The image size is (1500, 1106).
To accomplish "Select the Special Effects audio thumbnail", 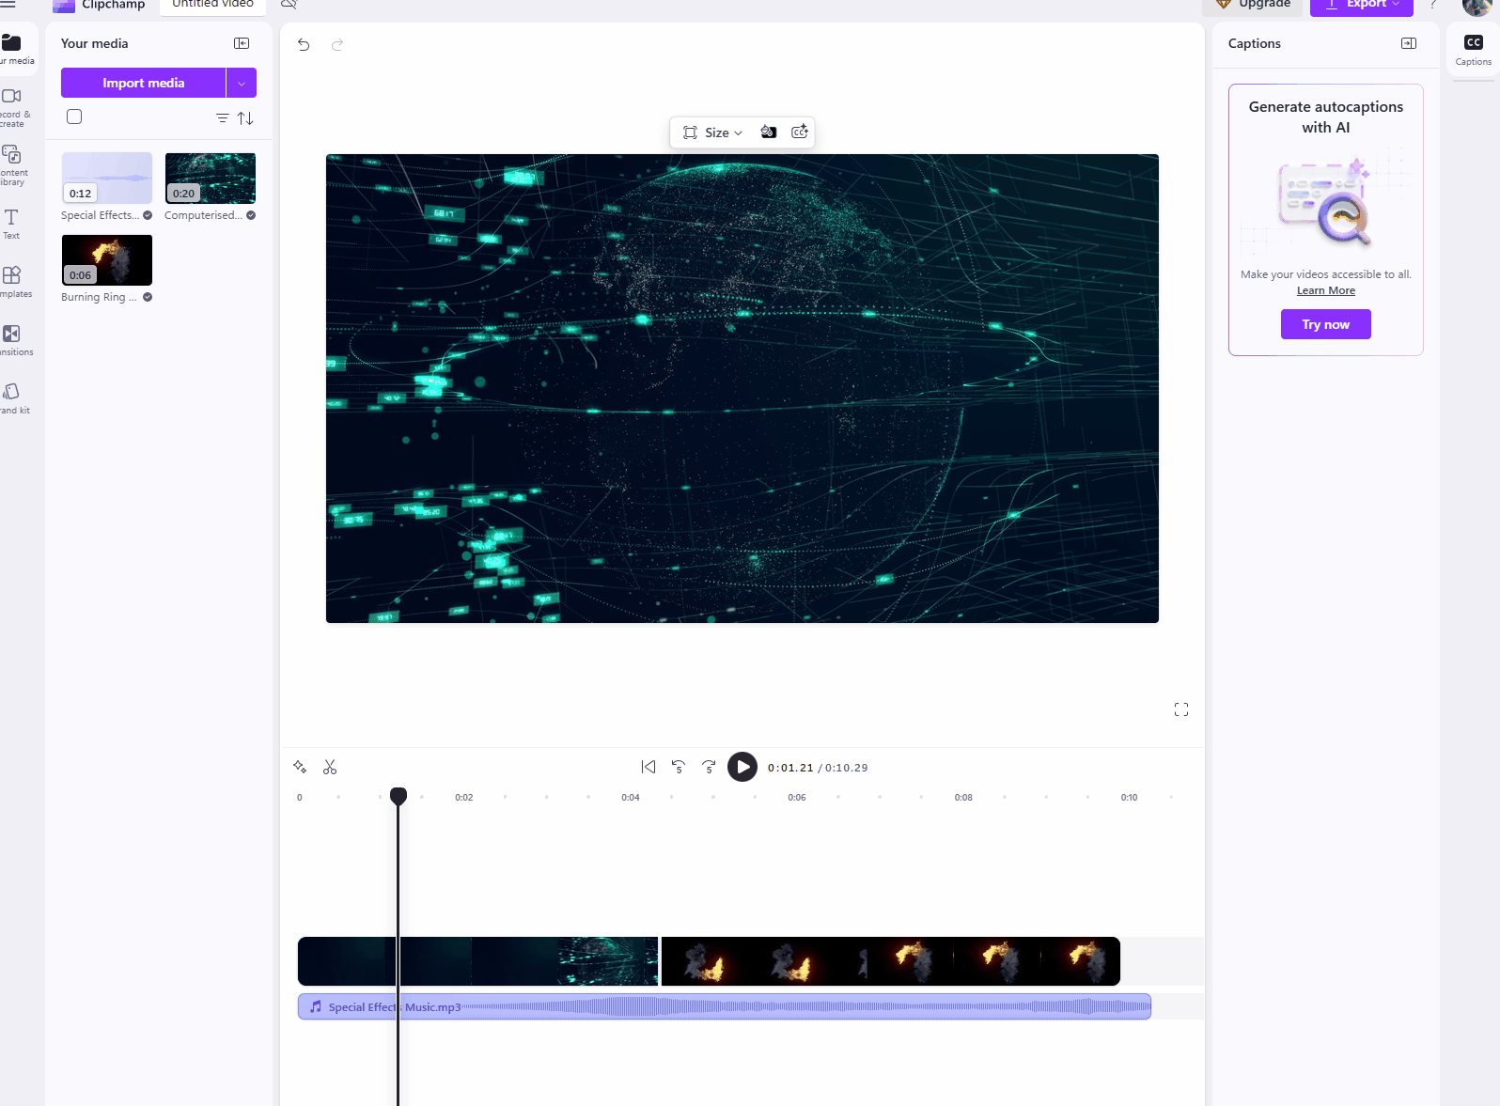I will (x=107, y=178).
